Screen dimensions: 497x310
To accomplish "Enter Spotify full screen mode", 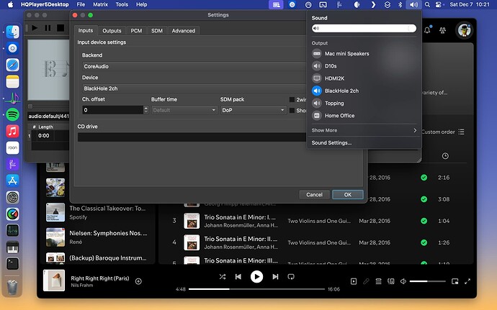I will (x=467, y=281).
